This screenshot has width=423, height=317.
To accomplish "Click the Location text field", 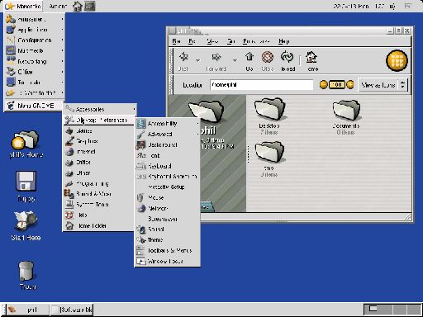I will (261, 85).
